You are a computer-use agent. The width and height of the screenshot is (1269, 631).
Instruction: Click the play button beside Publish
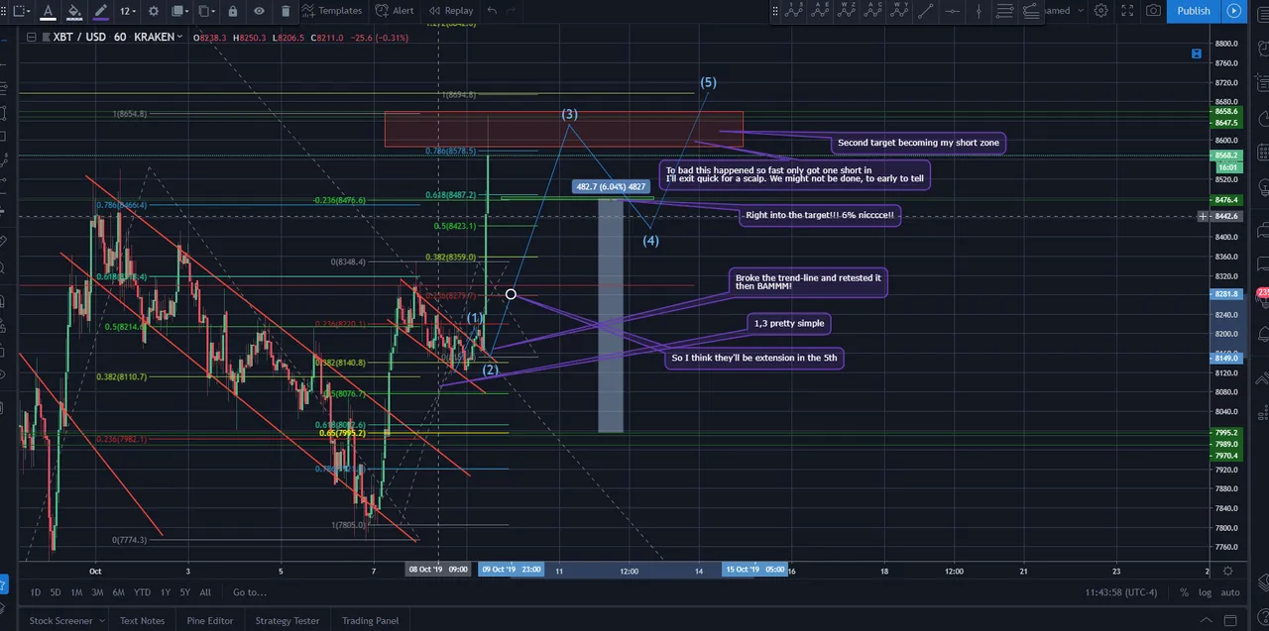click(1233, 11)
